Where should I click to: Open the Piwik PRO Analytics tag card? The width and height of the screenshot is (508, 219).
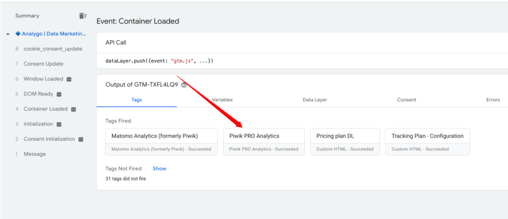click(264, 142)
